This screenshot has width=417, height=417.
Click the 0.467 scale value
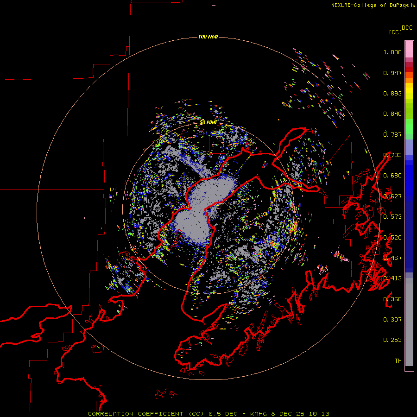point(392,258)
